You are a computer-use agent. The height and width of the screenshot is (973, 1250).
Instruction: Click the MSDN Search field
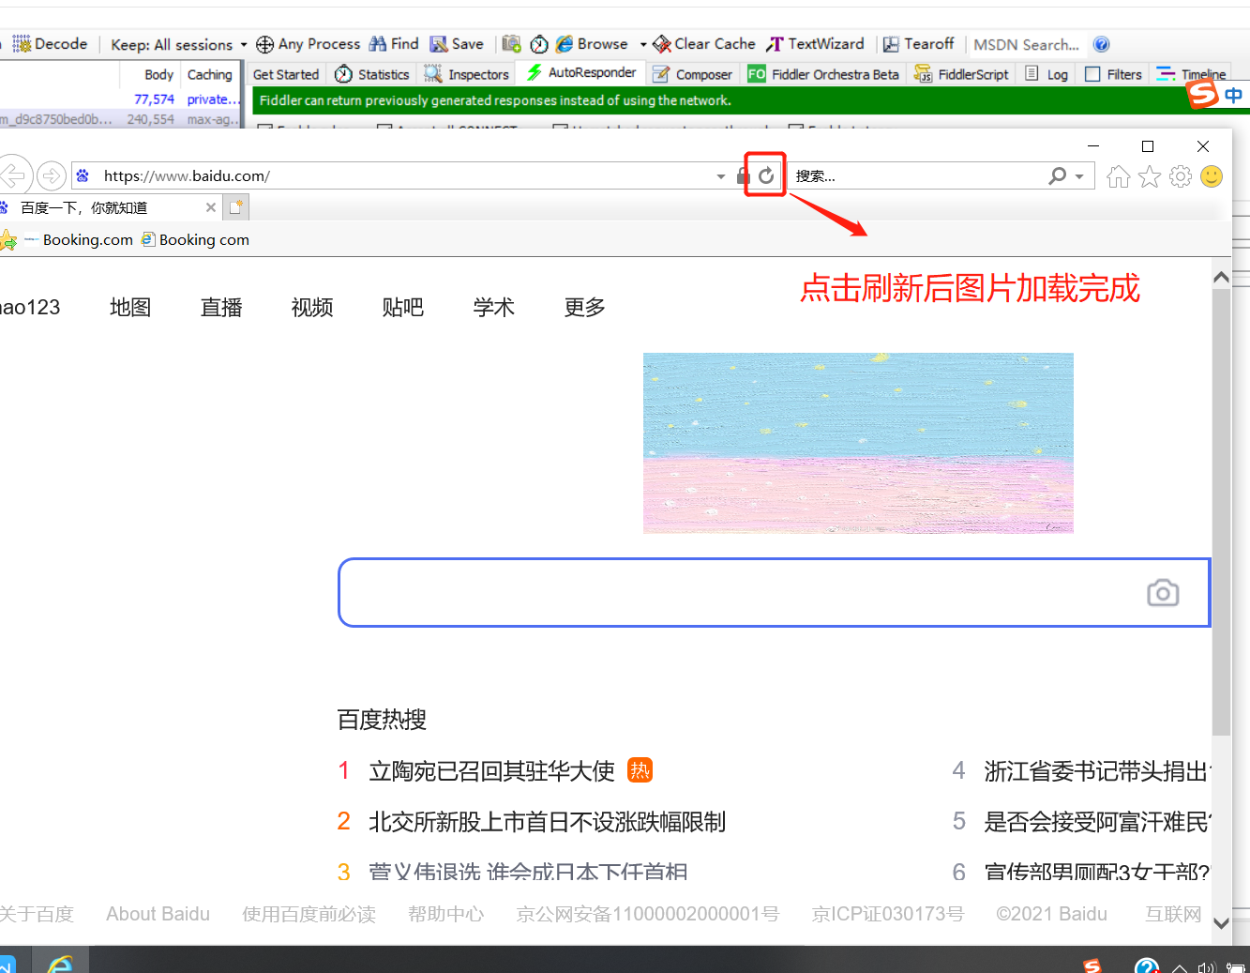click(1027, 44)
